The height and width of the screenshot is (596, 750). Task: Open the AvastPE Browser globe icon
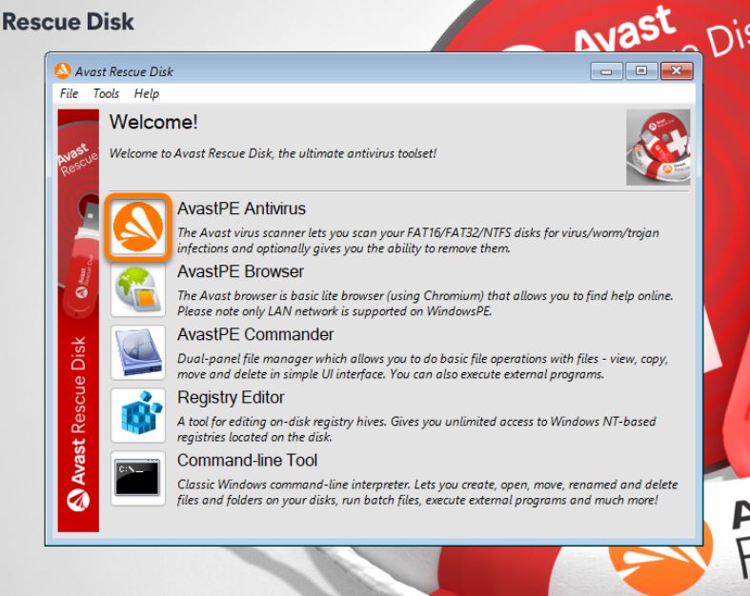(x=138, y=289)
